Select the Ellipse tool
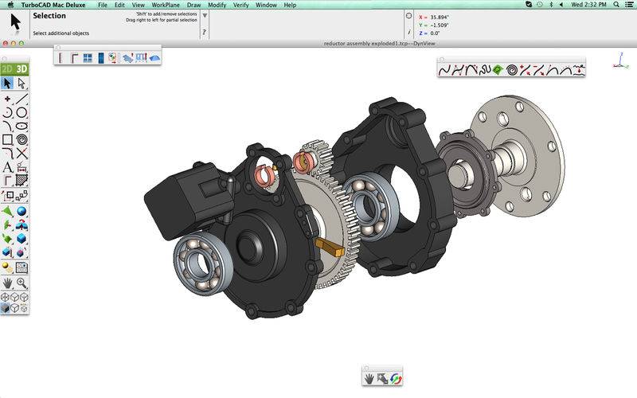 pos(21,126)
